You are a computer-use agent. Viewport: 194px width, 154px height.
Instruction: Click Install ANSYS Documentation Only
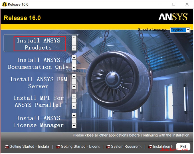pyautogui.click(x=38, y=64)
